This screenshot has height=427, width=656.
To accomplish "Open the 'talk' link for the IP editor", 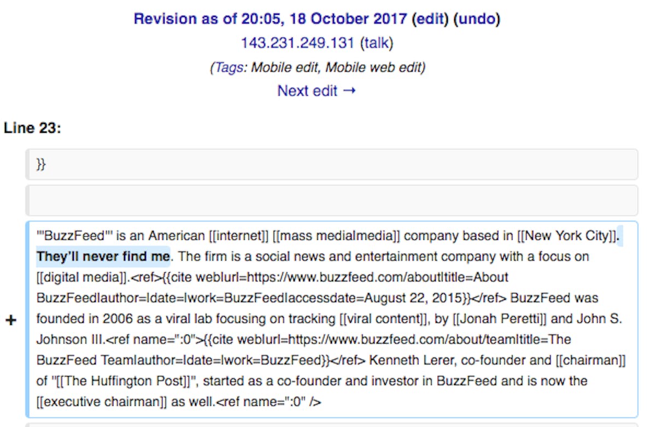I will 378,43.
